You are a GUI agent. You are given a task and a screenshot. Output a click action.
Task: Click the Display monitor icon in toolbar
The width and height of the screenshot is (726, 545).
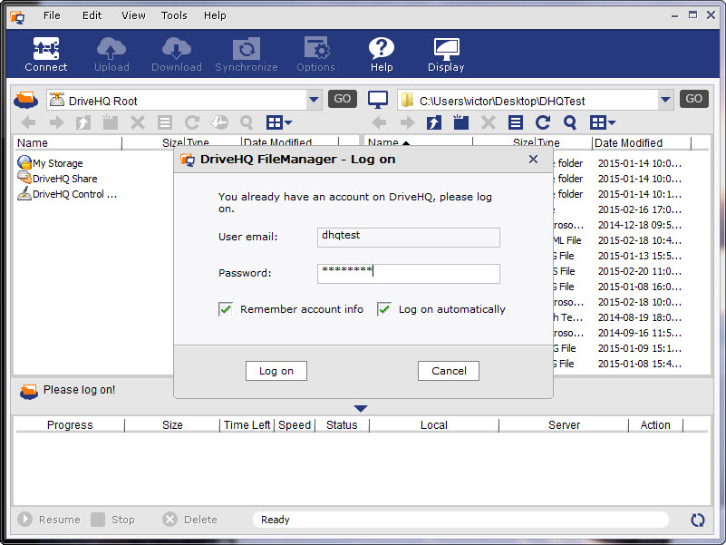tap(446, 54)
